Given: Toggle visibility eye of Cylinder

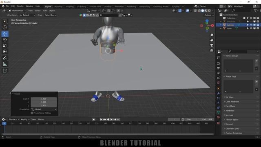Looking at the screenshot, I should click(251, 25).
